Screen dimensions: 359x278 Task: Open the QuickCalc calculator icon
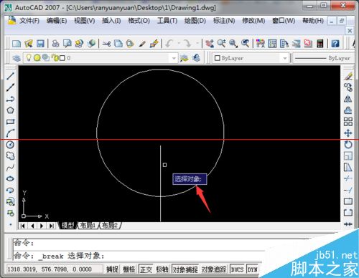point(320,44)
